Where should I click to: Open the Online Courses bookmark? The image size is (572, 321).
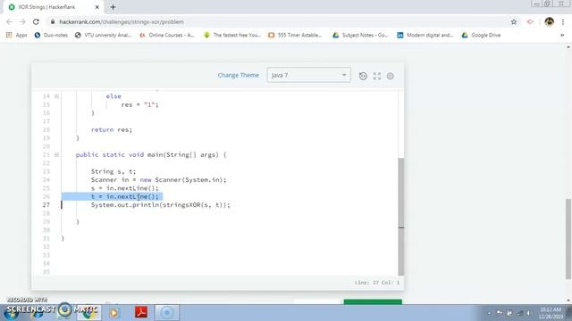pos(167,35)
